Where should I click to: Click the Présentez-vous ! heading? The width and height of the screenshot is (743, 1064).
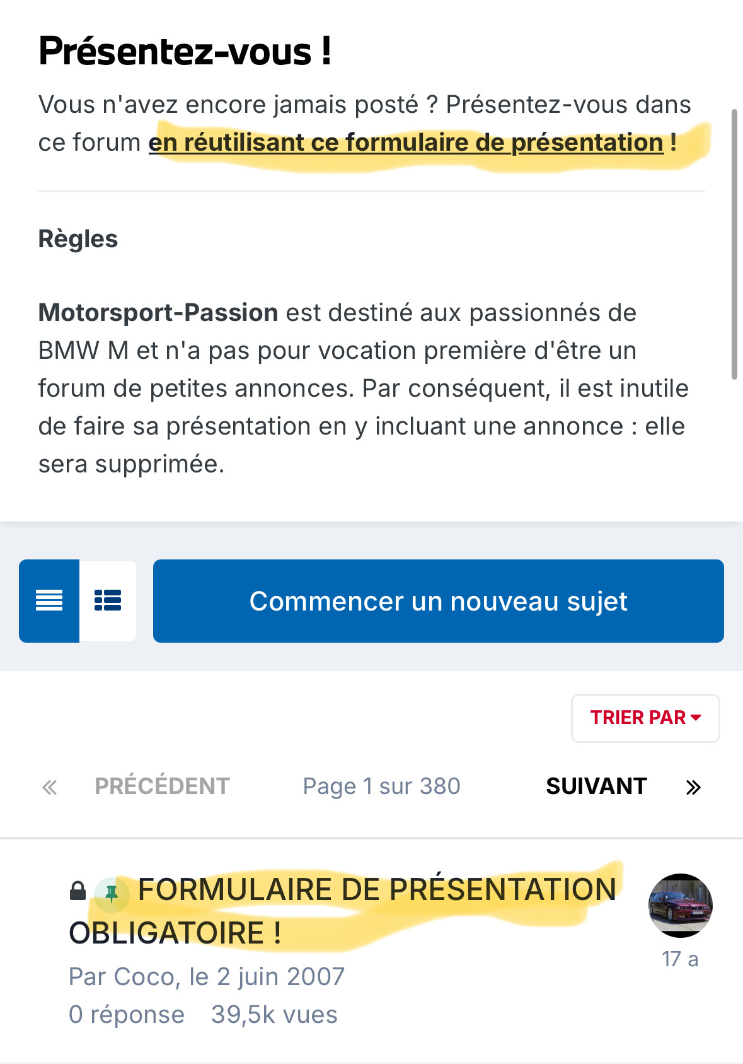point(185,50)
